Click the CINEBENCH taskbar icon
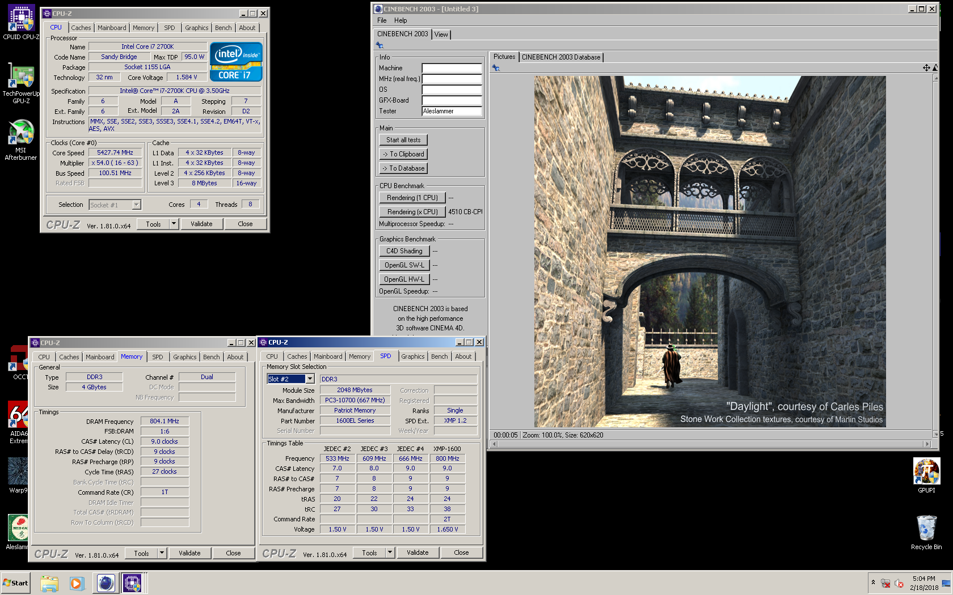Screen dimensions: 953x595 click(x=106, y=583)
